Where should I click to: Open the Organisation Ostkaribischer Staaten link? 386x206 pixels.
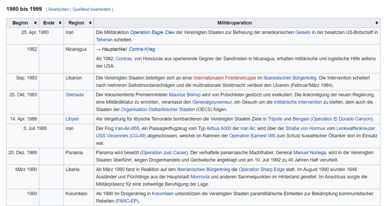point(153,109)
